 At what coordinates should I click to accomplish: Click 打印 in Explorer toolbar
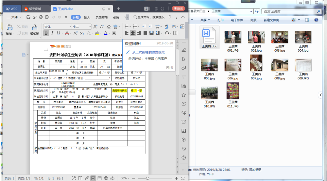tap(220, 20)
